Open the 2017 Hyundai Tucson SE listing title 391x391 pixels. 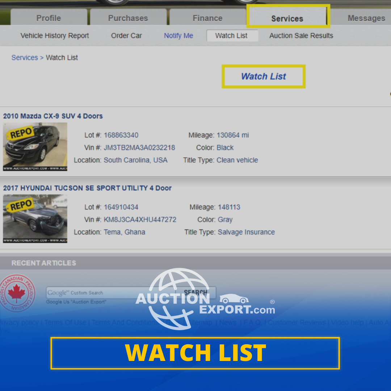[x=87, y=188]
